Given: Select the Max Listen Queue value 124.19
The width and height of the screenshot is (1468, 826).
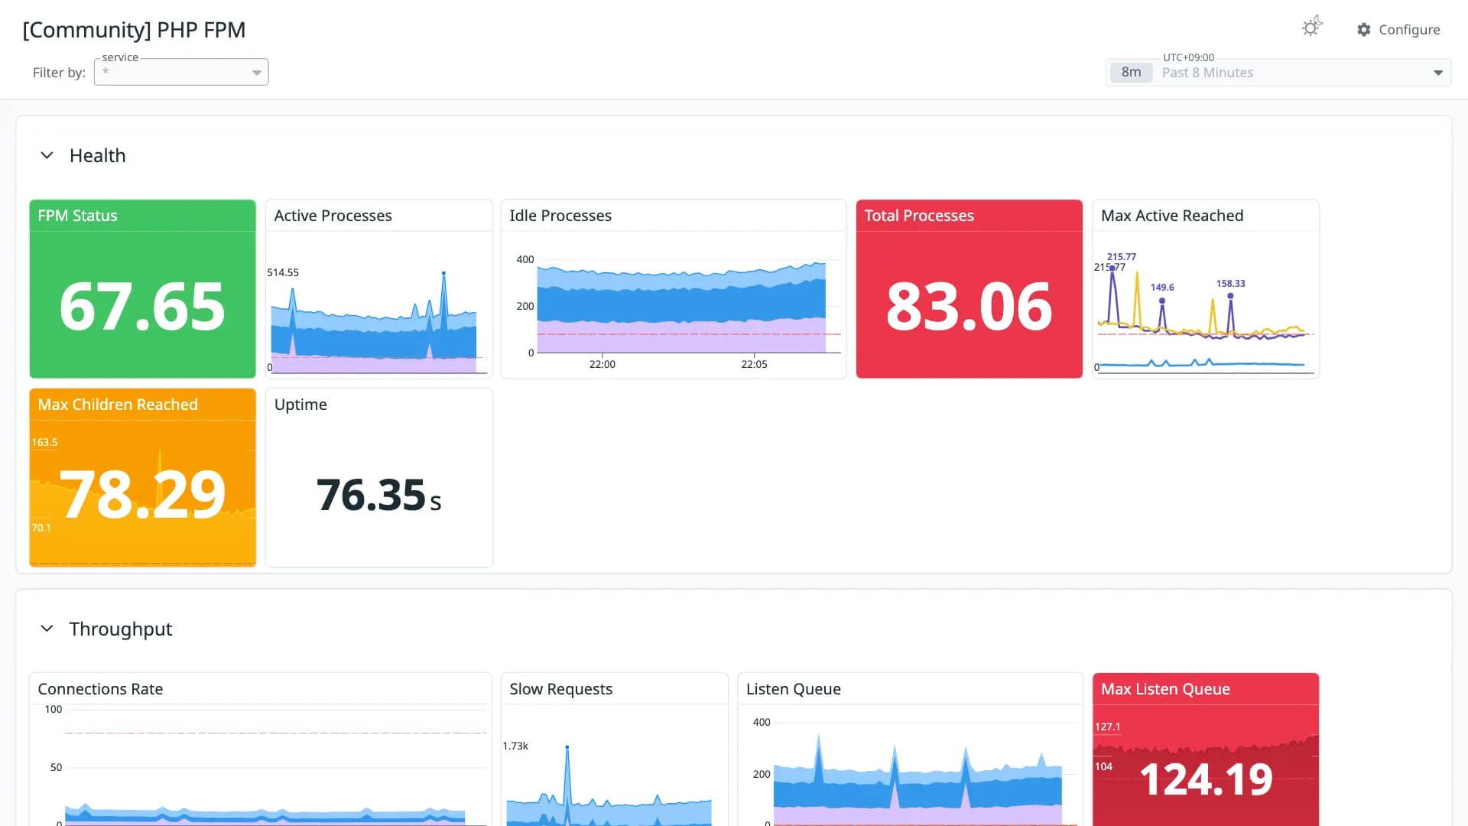Looking at the screenshot, I should (1206, 779).
